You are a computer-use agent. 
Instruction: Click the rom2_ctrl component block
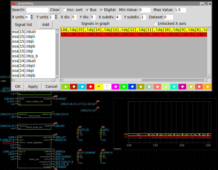[x=34, y=159]
